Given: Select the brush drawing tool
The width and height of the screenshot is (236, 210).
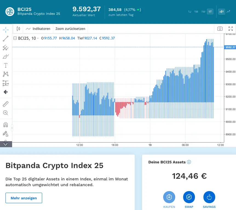Looking at the screenshot, I should pos(6,56).
